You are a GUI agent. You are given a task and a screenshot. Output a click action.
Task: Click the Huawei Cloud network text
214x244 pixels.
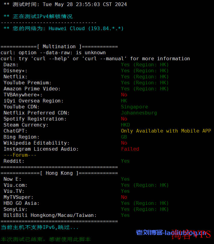pos(86,28)
